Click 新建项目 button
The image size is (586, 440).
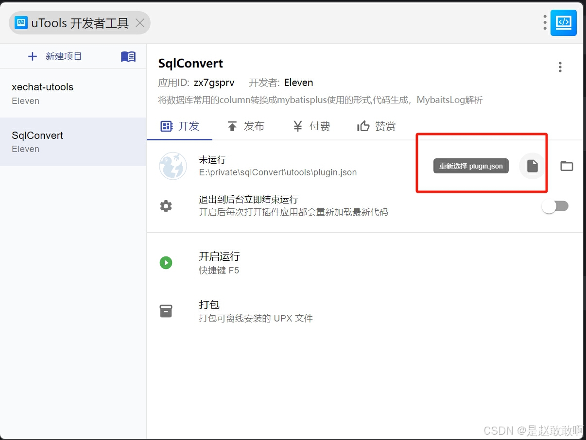55,56
